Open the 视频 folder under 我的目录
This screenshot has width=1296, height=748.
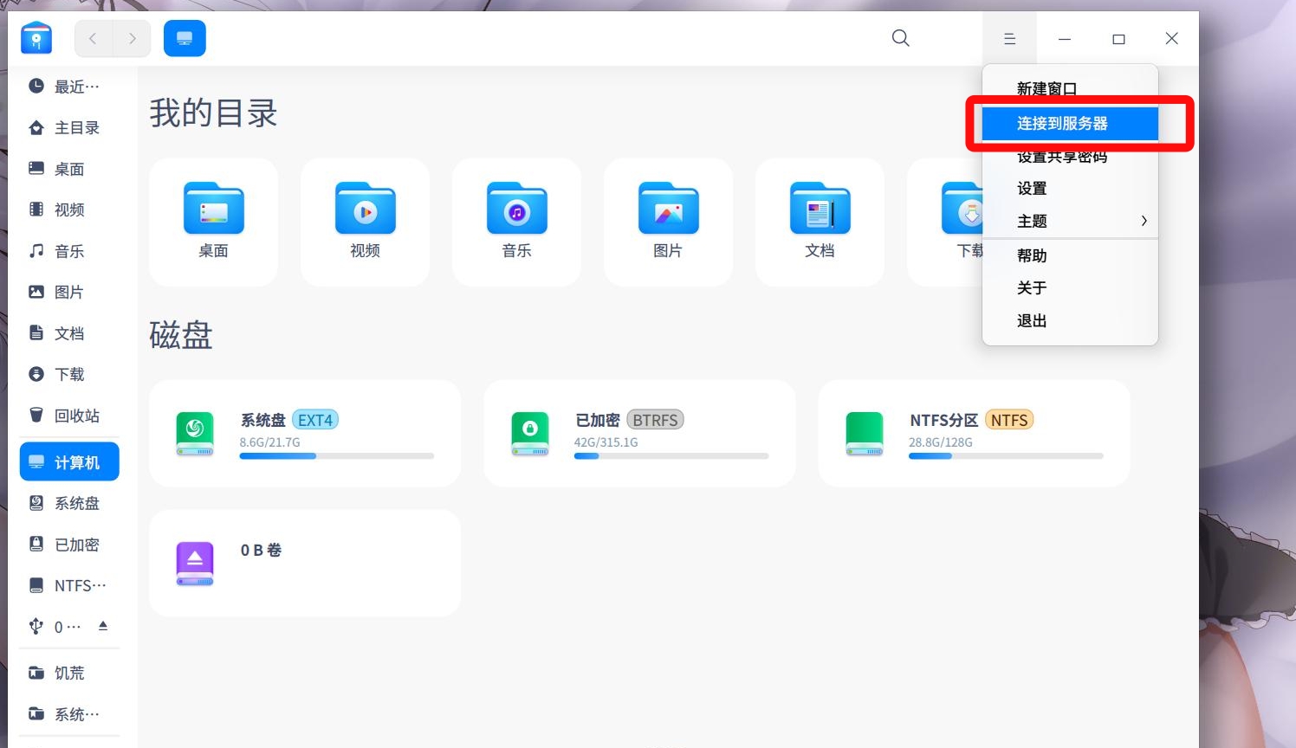coord(366,222)
